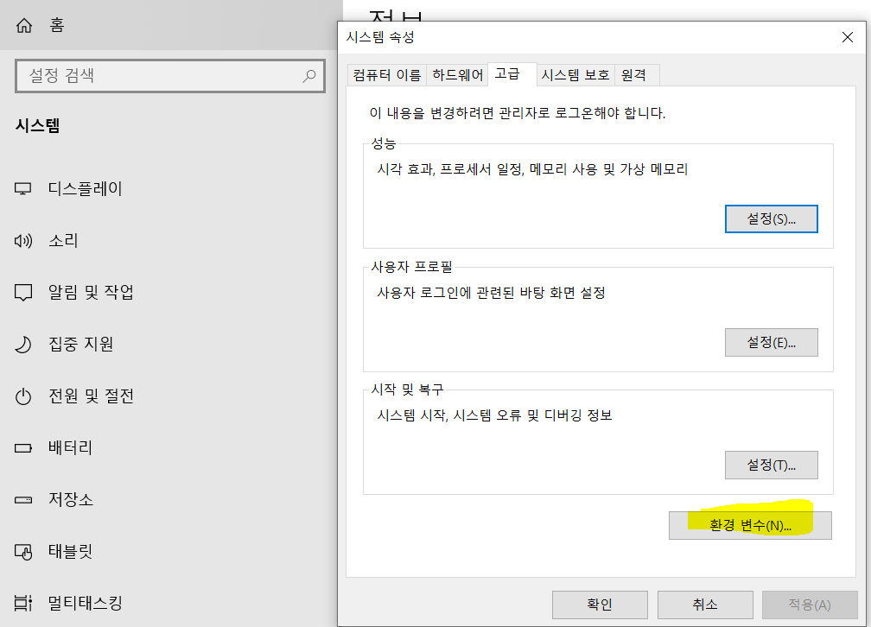Viewport: 871px width, 627px height.
Task: Click 설정(T) under 시작 및 복구
Action: [x=771, y=465]
